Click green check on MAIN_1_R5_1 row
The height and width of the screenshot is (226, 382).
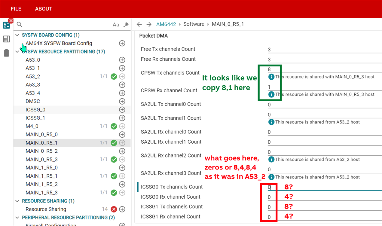click(x=114, y=176)
